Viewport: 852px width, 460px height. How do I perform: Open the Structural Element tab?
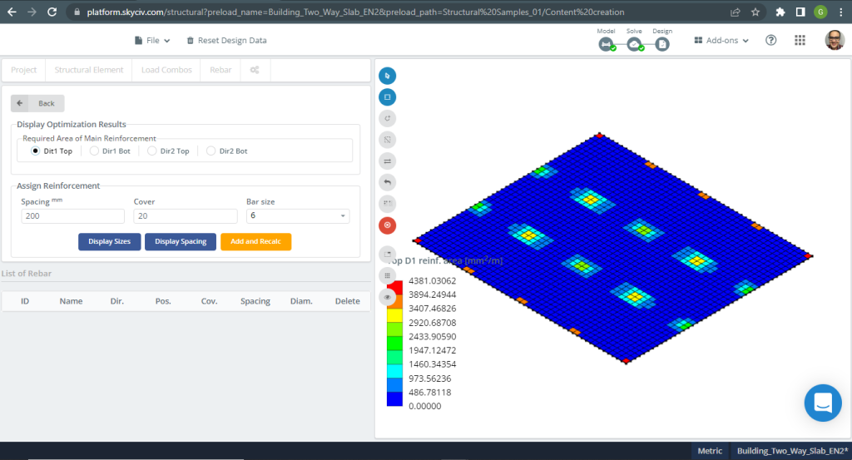[89, 70]
